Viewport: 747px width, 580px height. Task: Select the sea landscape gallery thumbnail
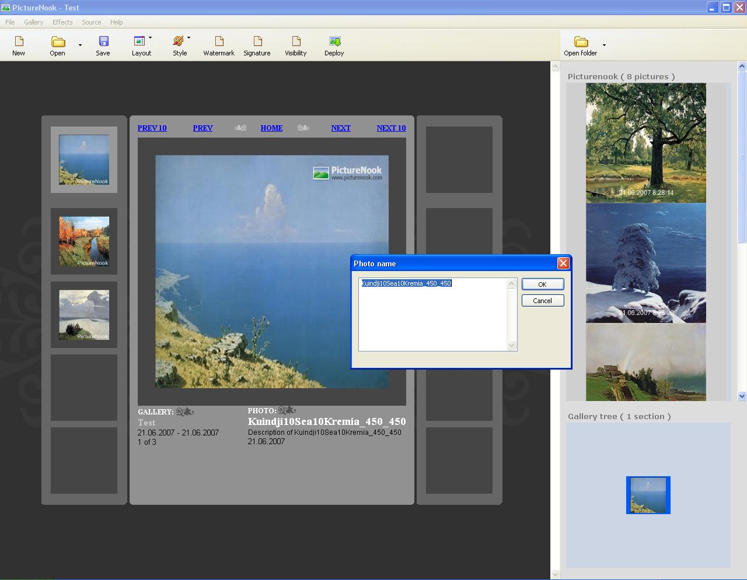[x=84, y=160]
